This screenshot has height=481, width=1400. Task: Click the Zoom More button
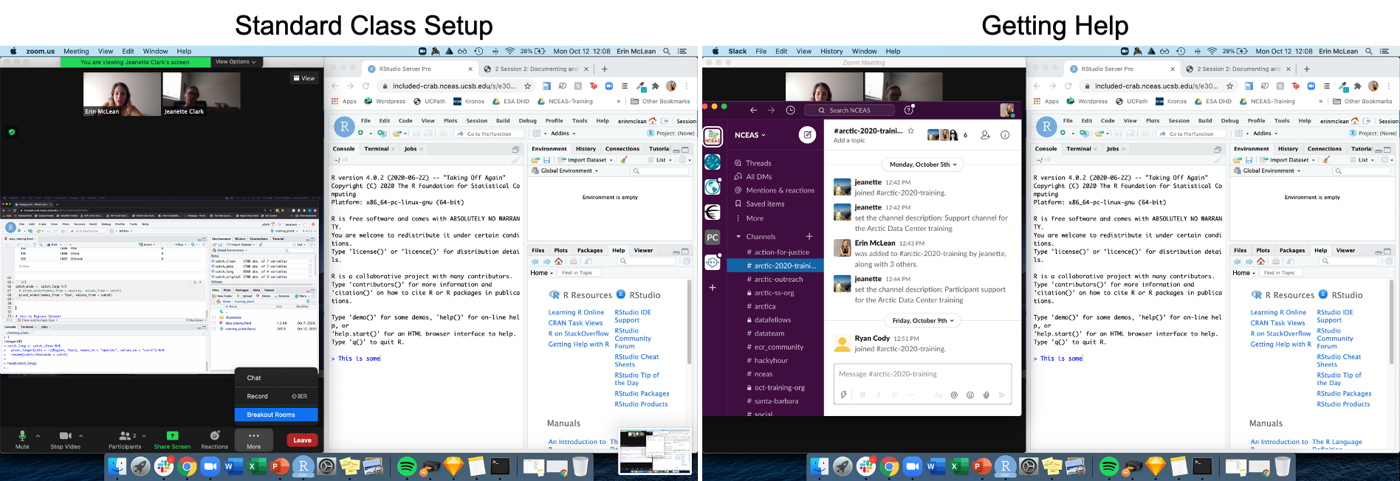[253, 440]
